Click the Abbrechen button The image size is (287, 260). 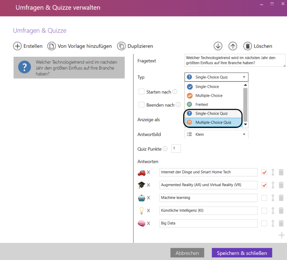point(187,253)
